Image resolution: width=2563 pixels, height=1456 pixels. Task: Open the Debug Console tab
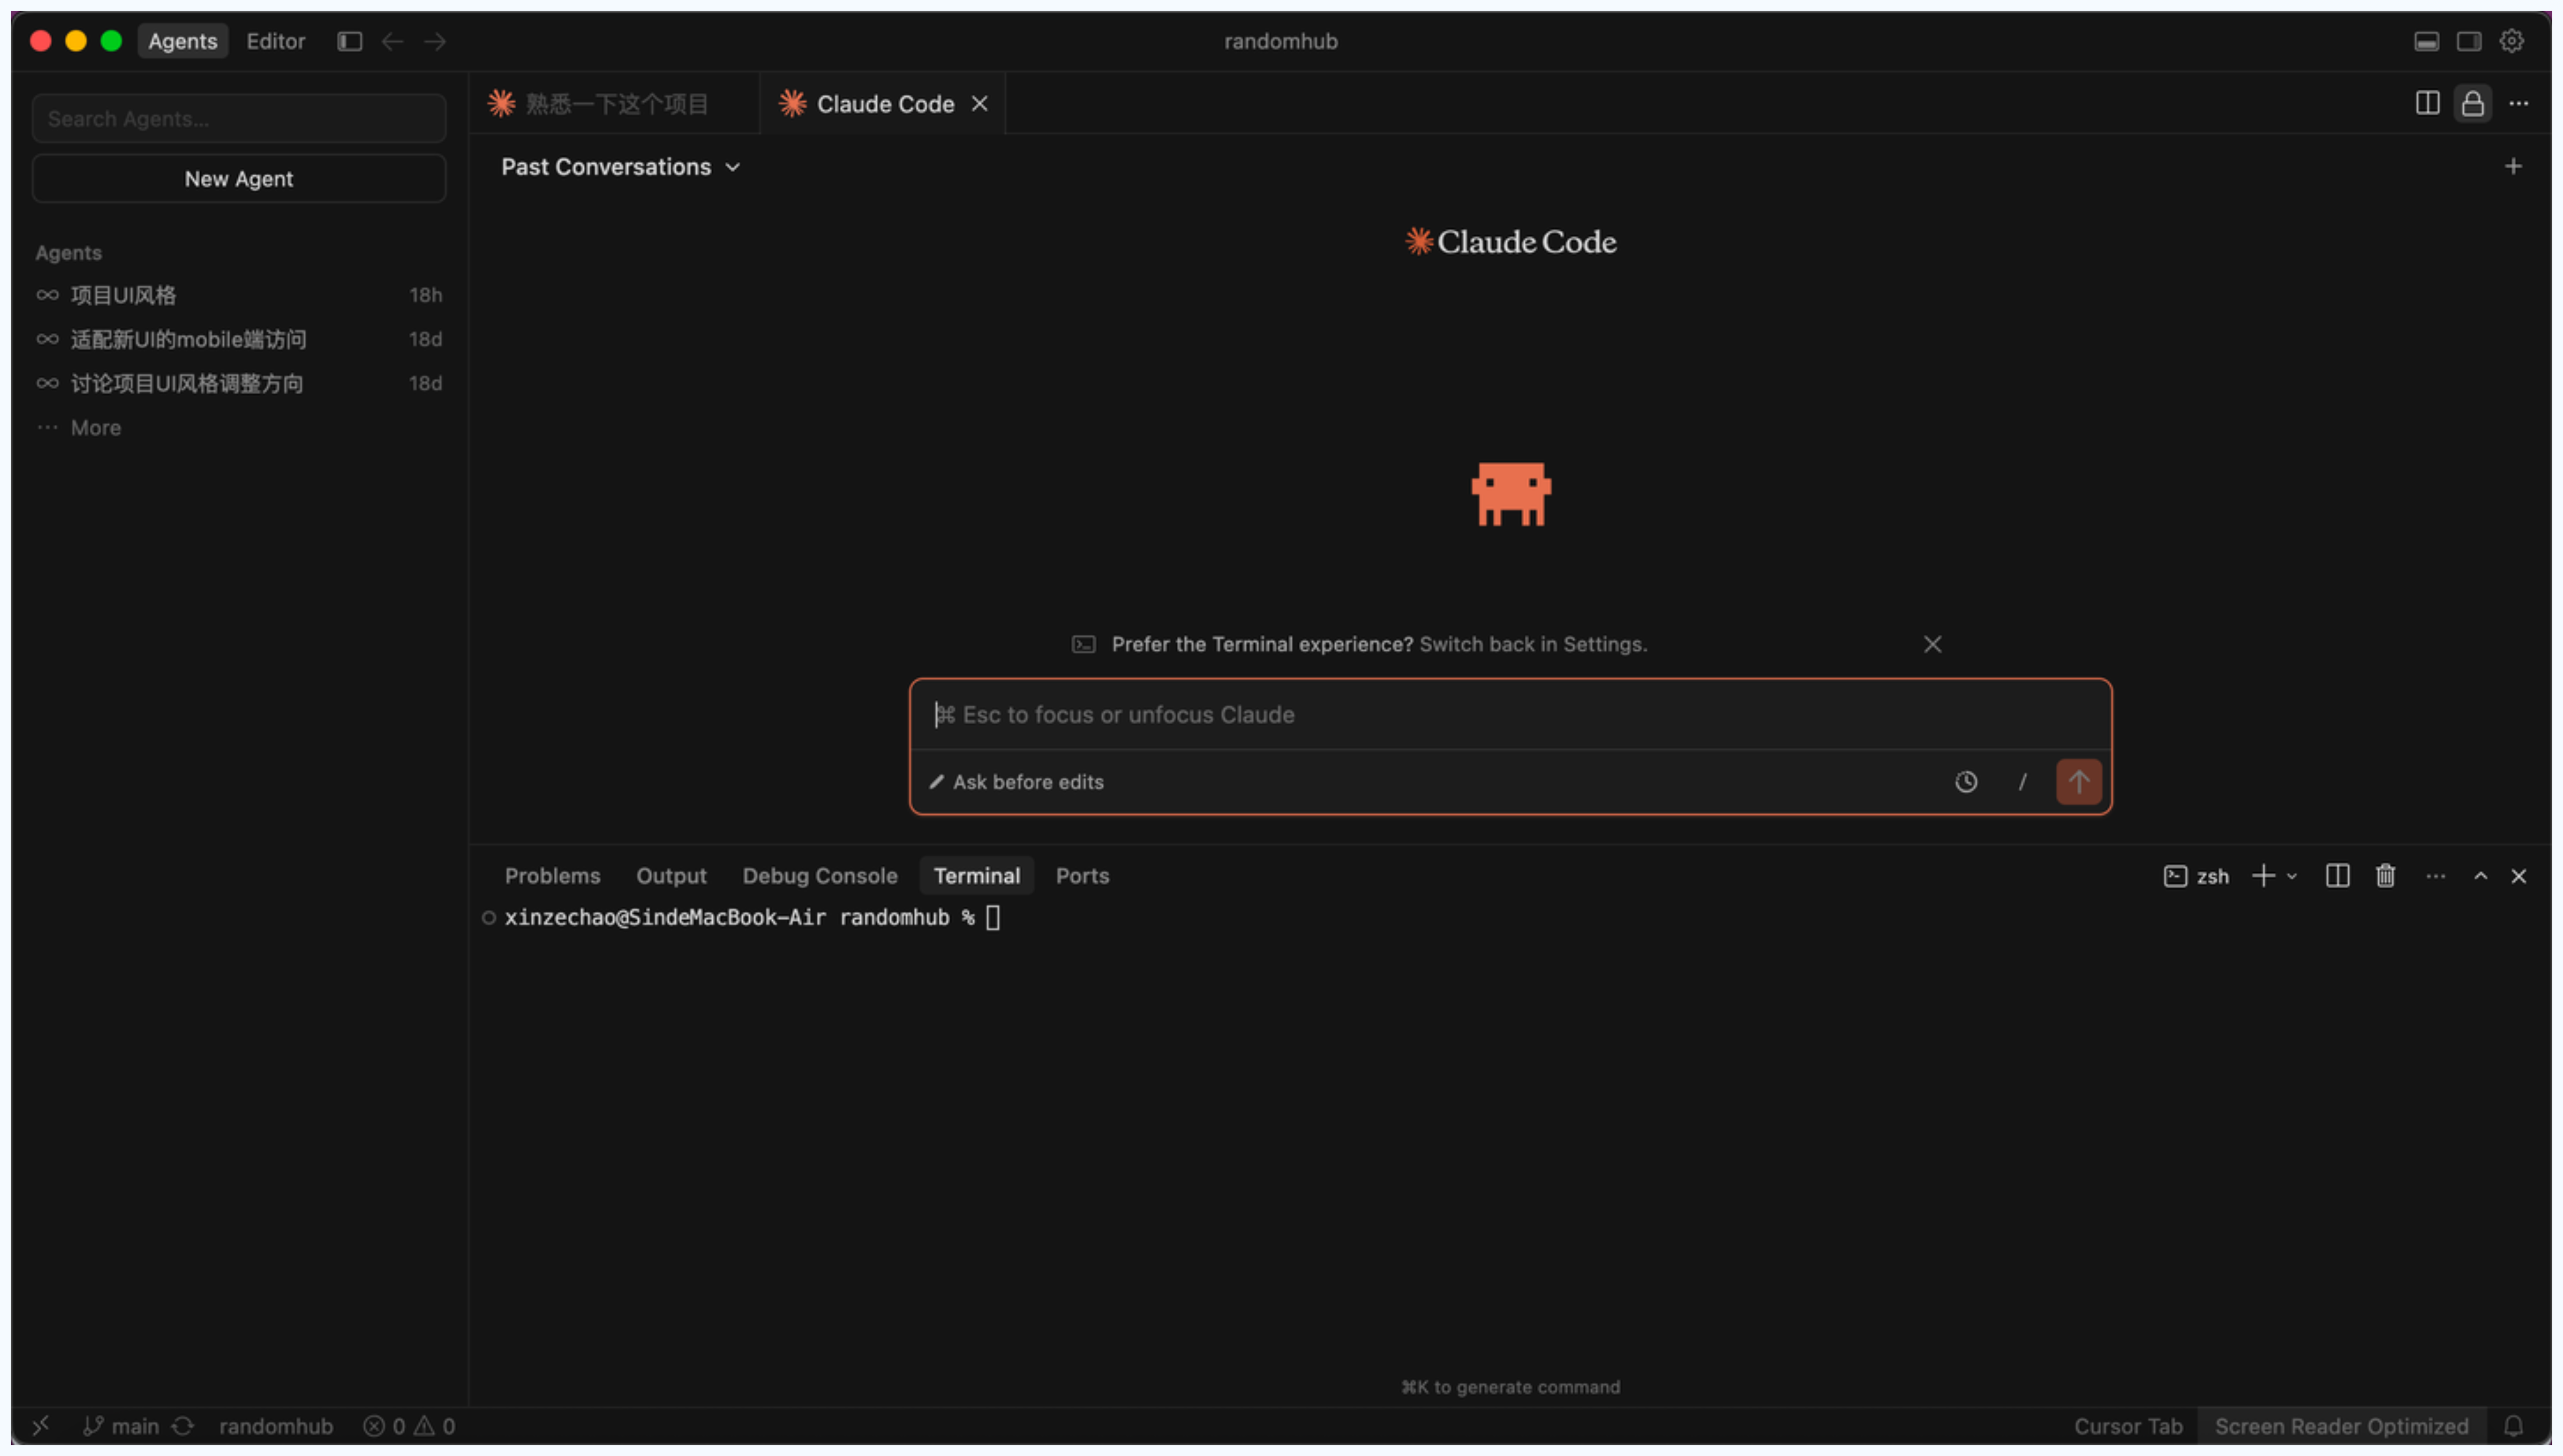pos(820,876)
